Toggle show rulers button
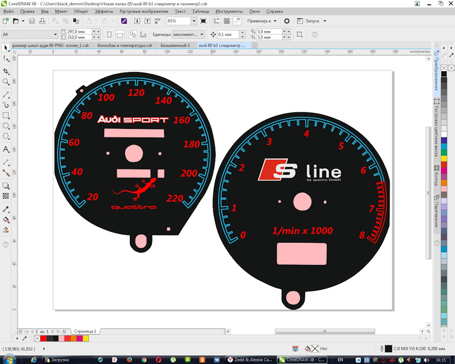The width and height of the screenshot is (455, 364). 216,21
